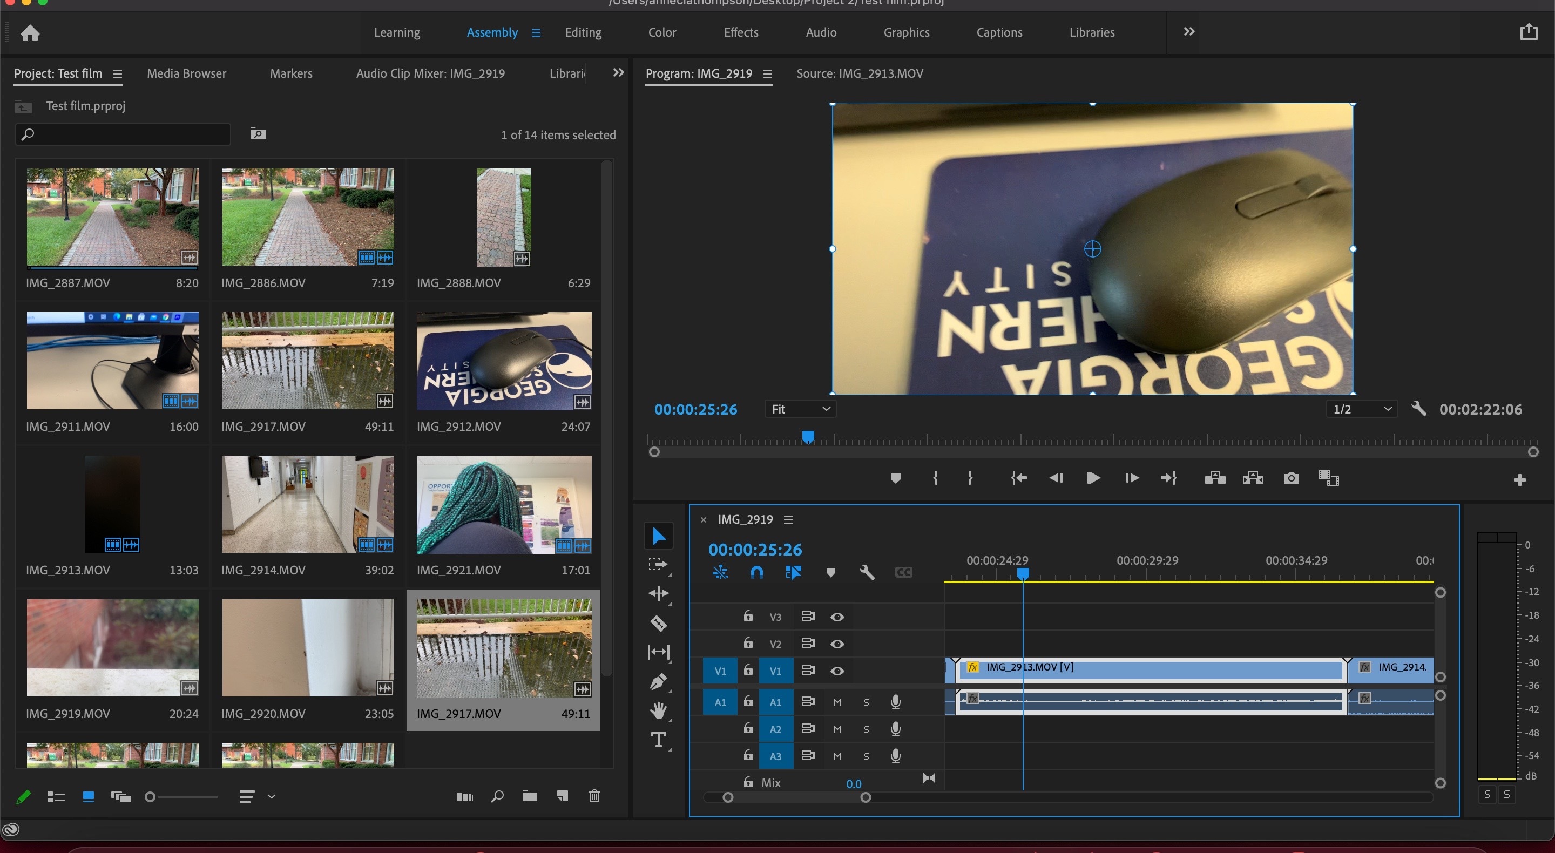1555x853 pixels.
Task: Open the 1/2 playback resolution dropdown
Action: click(x=1361, y=409)
